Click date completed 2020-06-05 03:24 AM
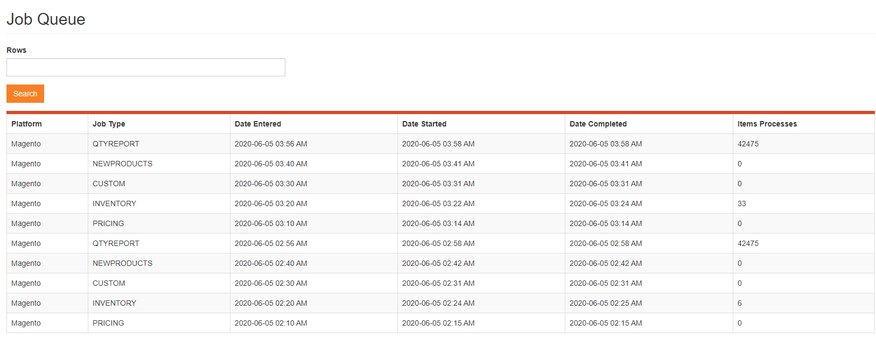876x345 pixels. [x=606, y=203]
